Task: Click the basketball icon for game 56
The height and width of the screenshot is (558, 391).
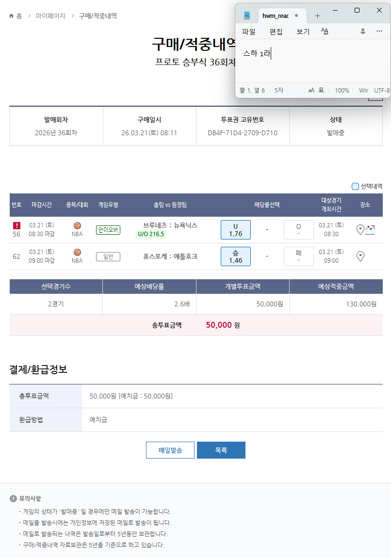Action: pyautogui.click(x=77, y=225)
